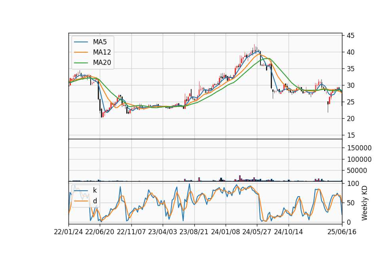This screenshot has height=273, width=380.
Task: Click the price axis value 45
Action: click(351, 36)
